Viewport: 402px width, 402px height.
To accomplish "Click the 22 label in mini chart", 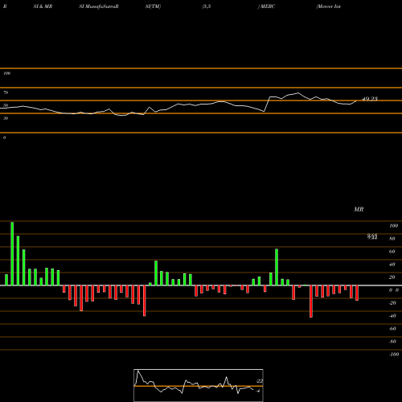I will [260, 381].
